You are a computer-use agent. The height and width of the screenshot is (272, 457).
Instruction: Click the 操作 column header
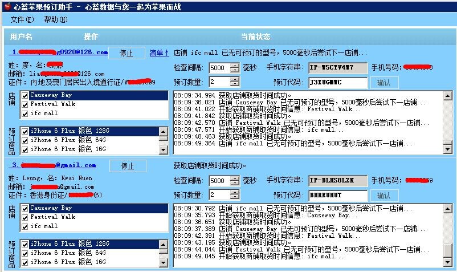coord(91,36)
